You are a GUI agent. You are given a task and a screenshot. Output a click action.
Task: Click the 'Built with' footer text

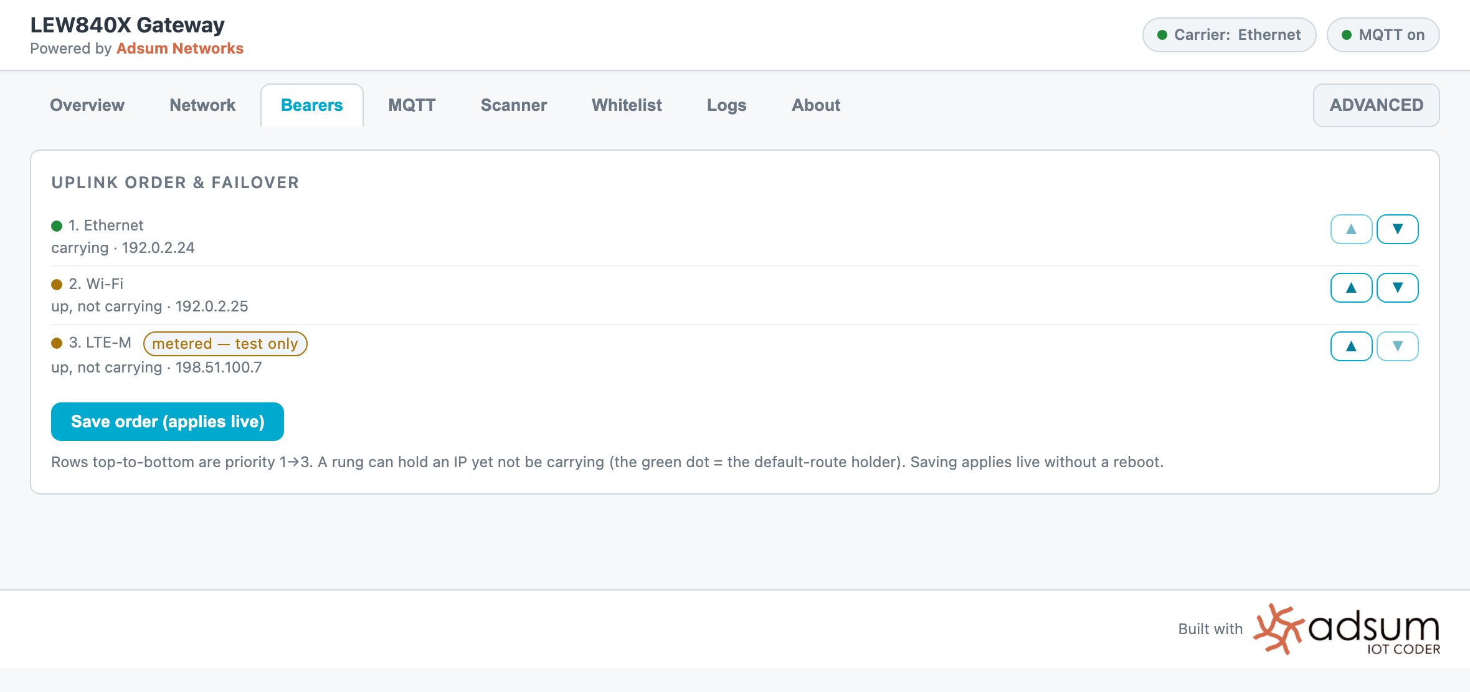coord(1210,629)
